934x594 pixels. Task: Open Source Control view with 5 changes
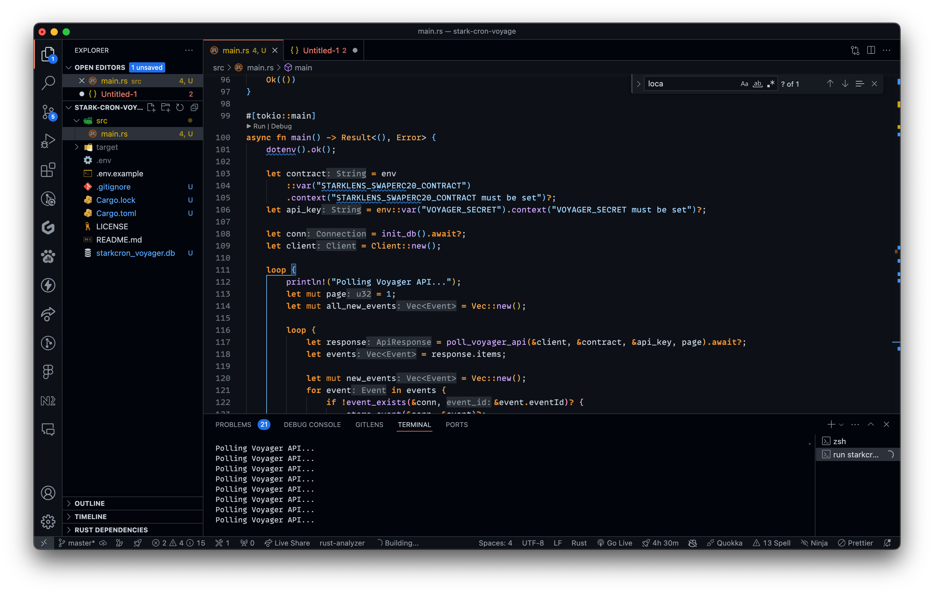coord(48,112)
